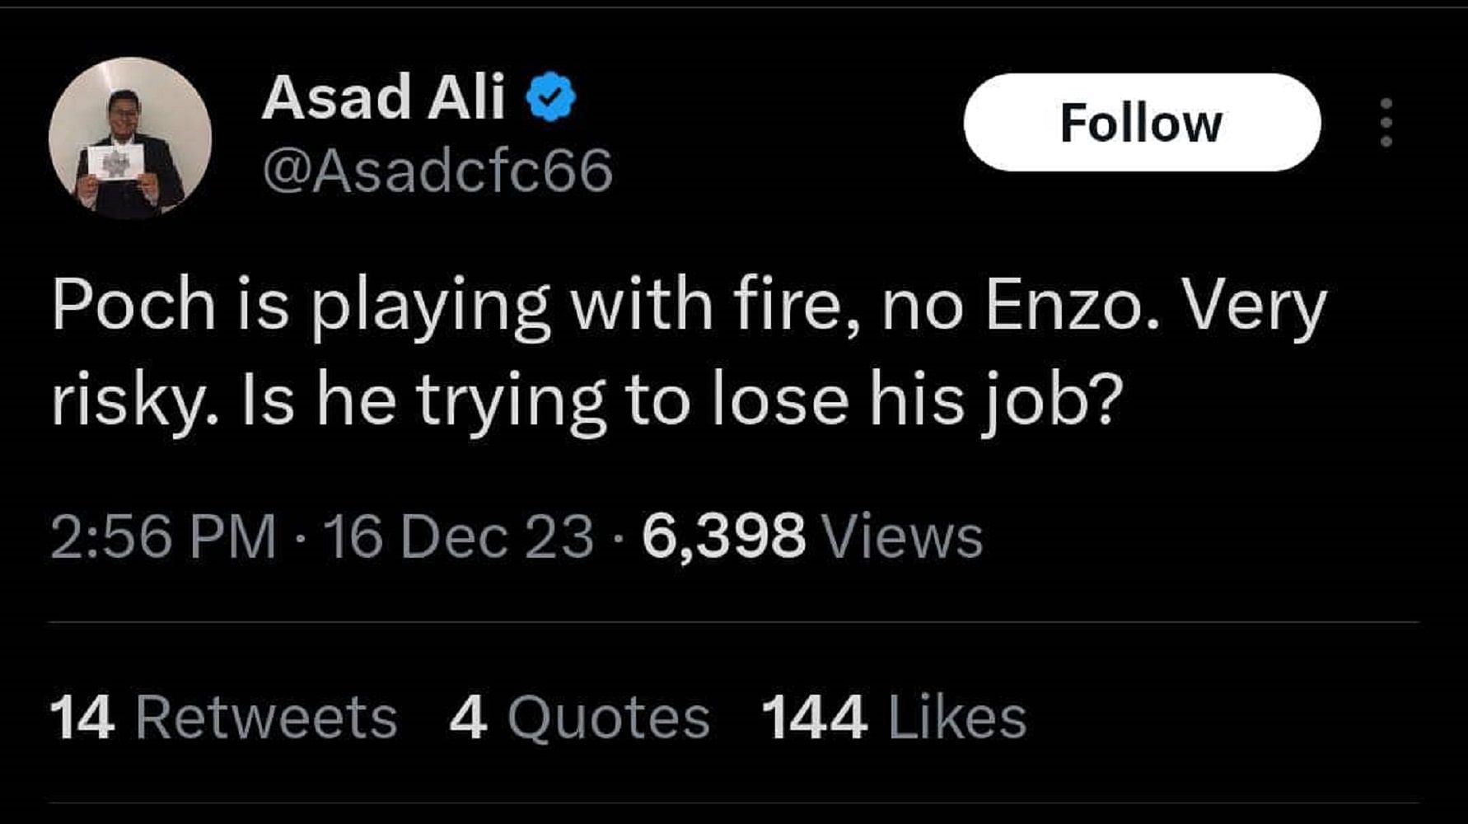The width and height of the screenshot is (1468, 824).
Task: Click the @Asadcfc66 handle
Action: coord(437,166)
